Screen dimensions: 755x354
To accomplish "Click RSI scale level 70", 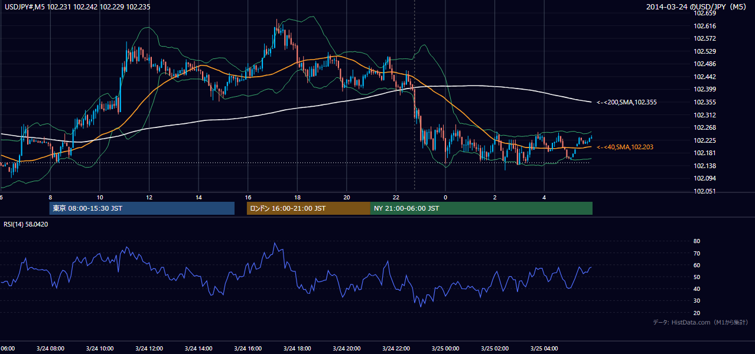I will 697,253.
